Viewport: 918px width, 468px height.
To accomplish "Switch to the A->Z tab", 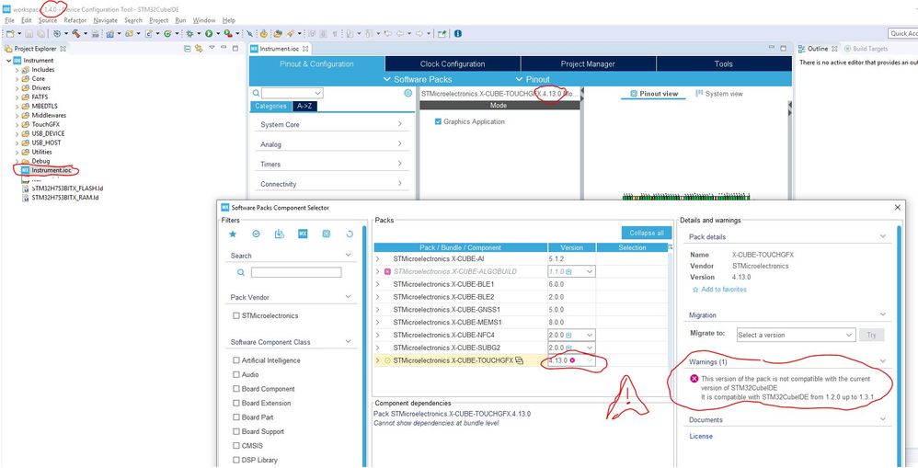I will pyautogui.click(x=304, y=106).
